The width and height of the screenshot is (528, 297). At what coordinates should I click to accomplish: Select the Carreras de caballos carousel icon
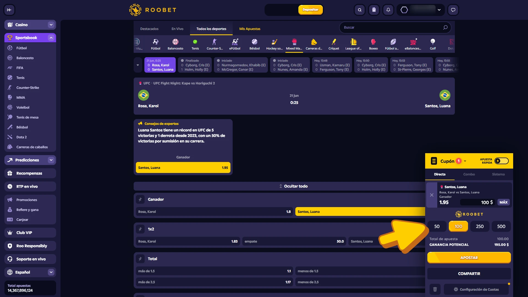[x=314, y=44]
